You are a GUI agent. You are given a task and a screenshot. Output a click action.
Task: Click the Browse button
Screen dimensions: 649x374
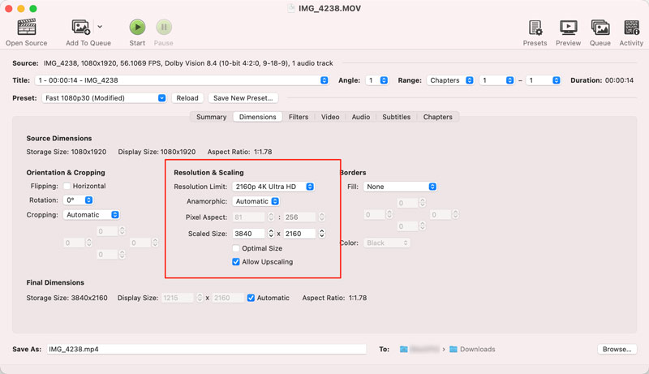(616, 350)
